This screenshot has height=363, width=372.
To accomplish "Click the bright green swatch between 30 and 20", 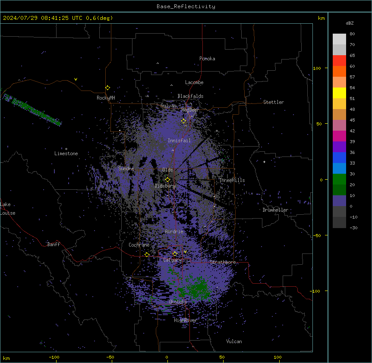I will click(339, 179).
